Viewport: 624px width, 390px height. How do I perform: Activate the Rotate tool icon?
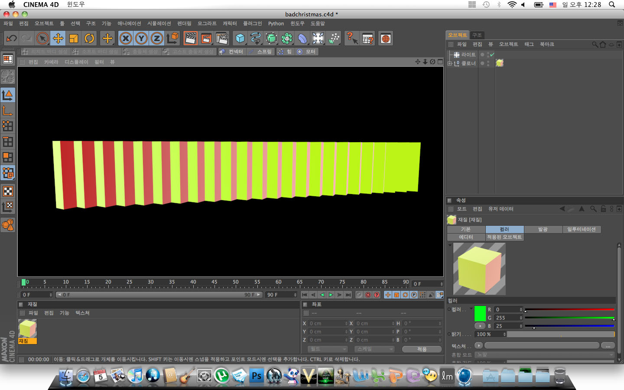coord(89,39)
